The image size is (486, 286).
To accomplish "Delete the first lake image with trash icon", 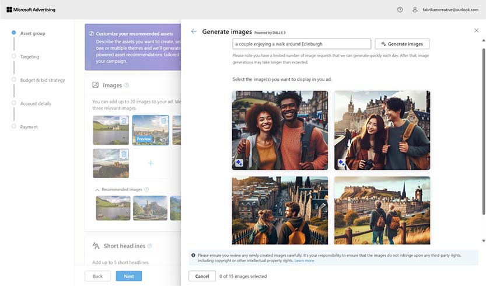I will point(124,121).
